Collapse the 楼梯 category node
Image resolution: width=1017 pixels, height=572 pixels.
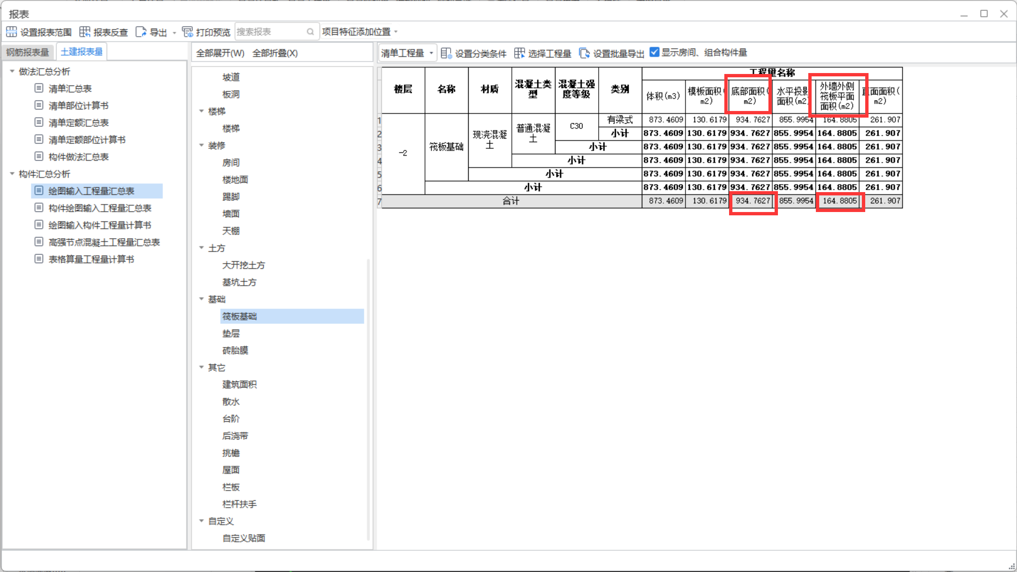tap(201, 111)
